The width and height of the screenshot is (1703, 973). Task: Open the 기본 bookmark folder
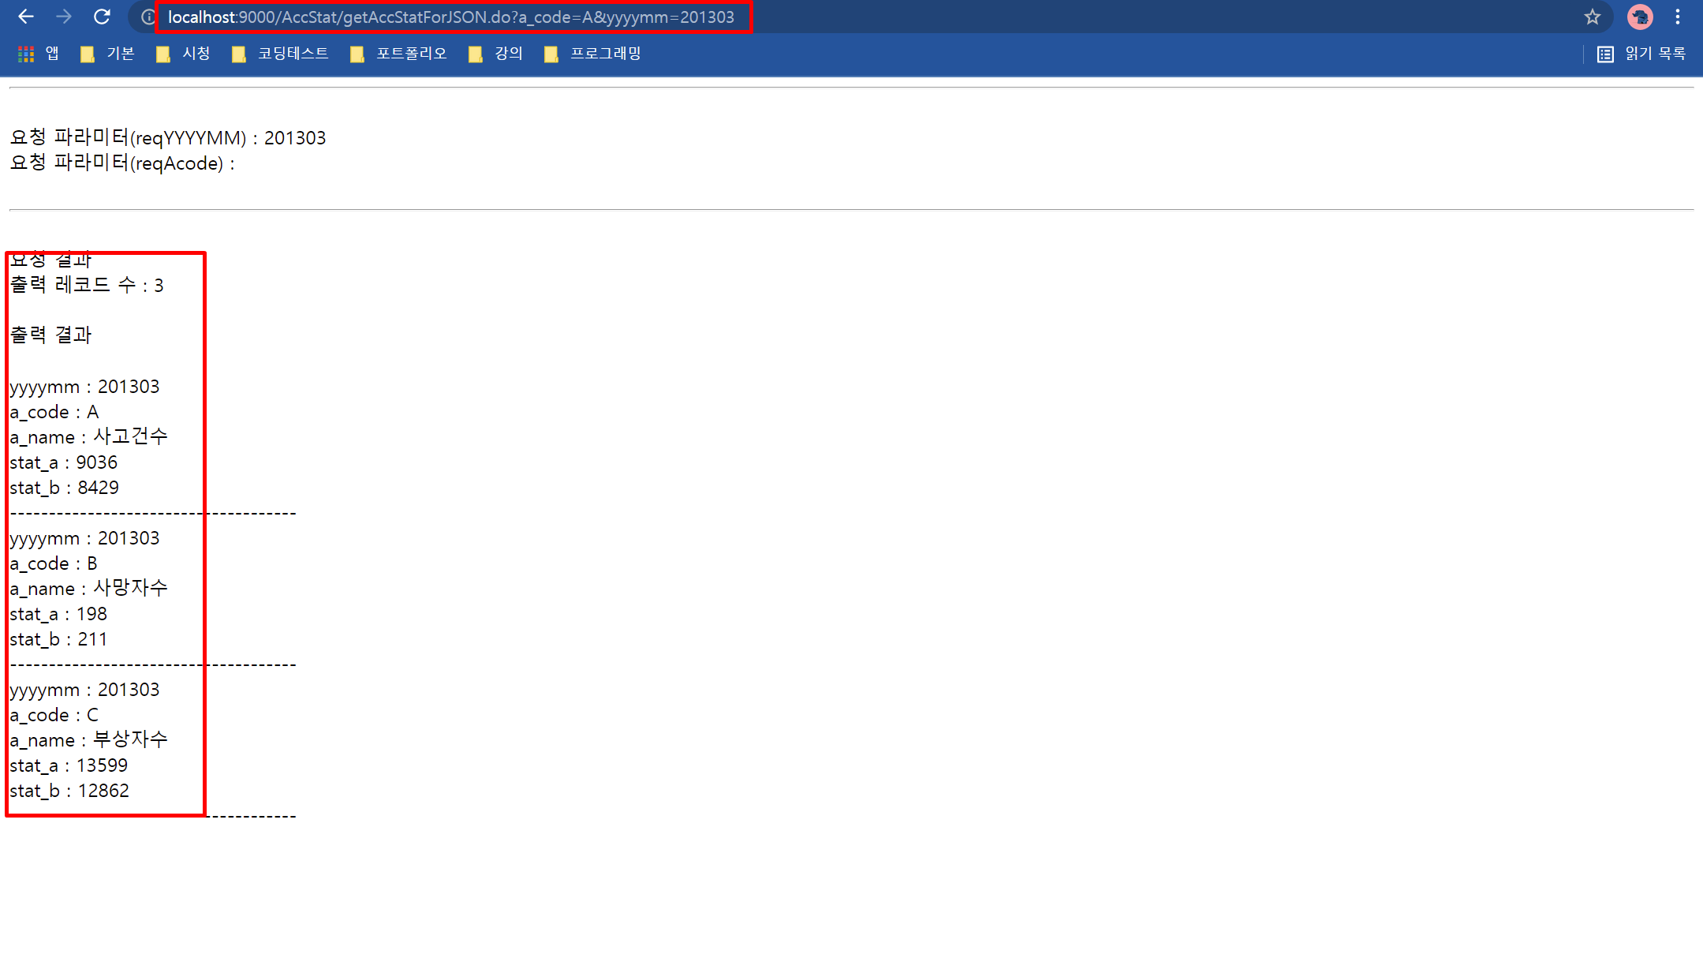coord(108,54)
